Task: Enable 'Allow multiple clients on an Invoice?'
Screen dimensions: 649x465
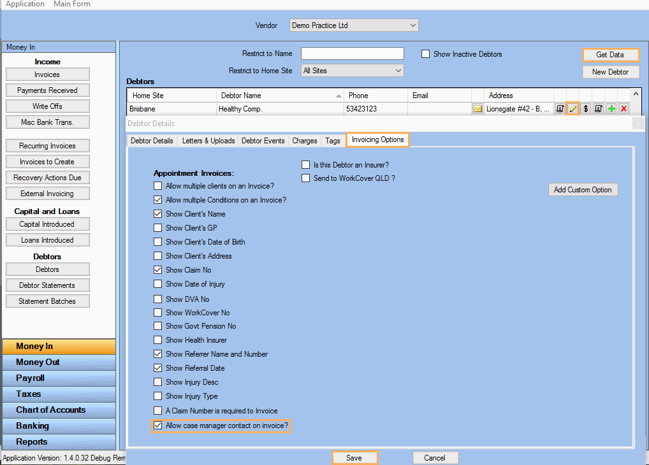Action: (157, 185)
